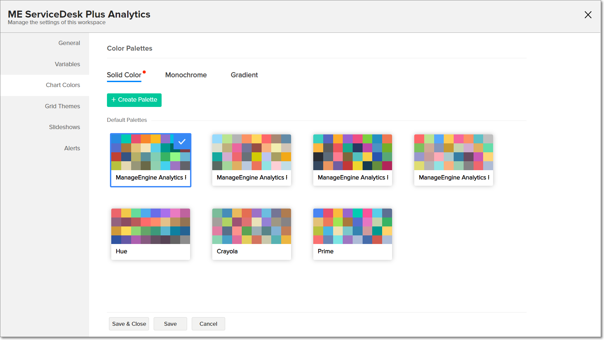Go to Slideshows settings
The image size is (604, 340).
64,127
